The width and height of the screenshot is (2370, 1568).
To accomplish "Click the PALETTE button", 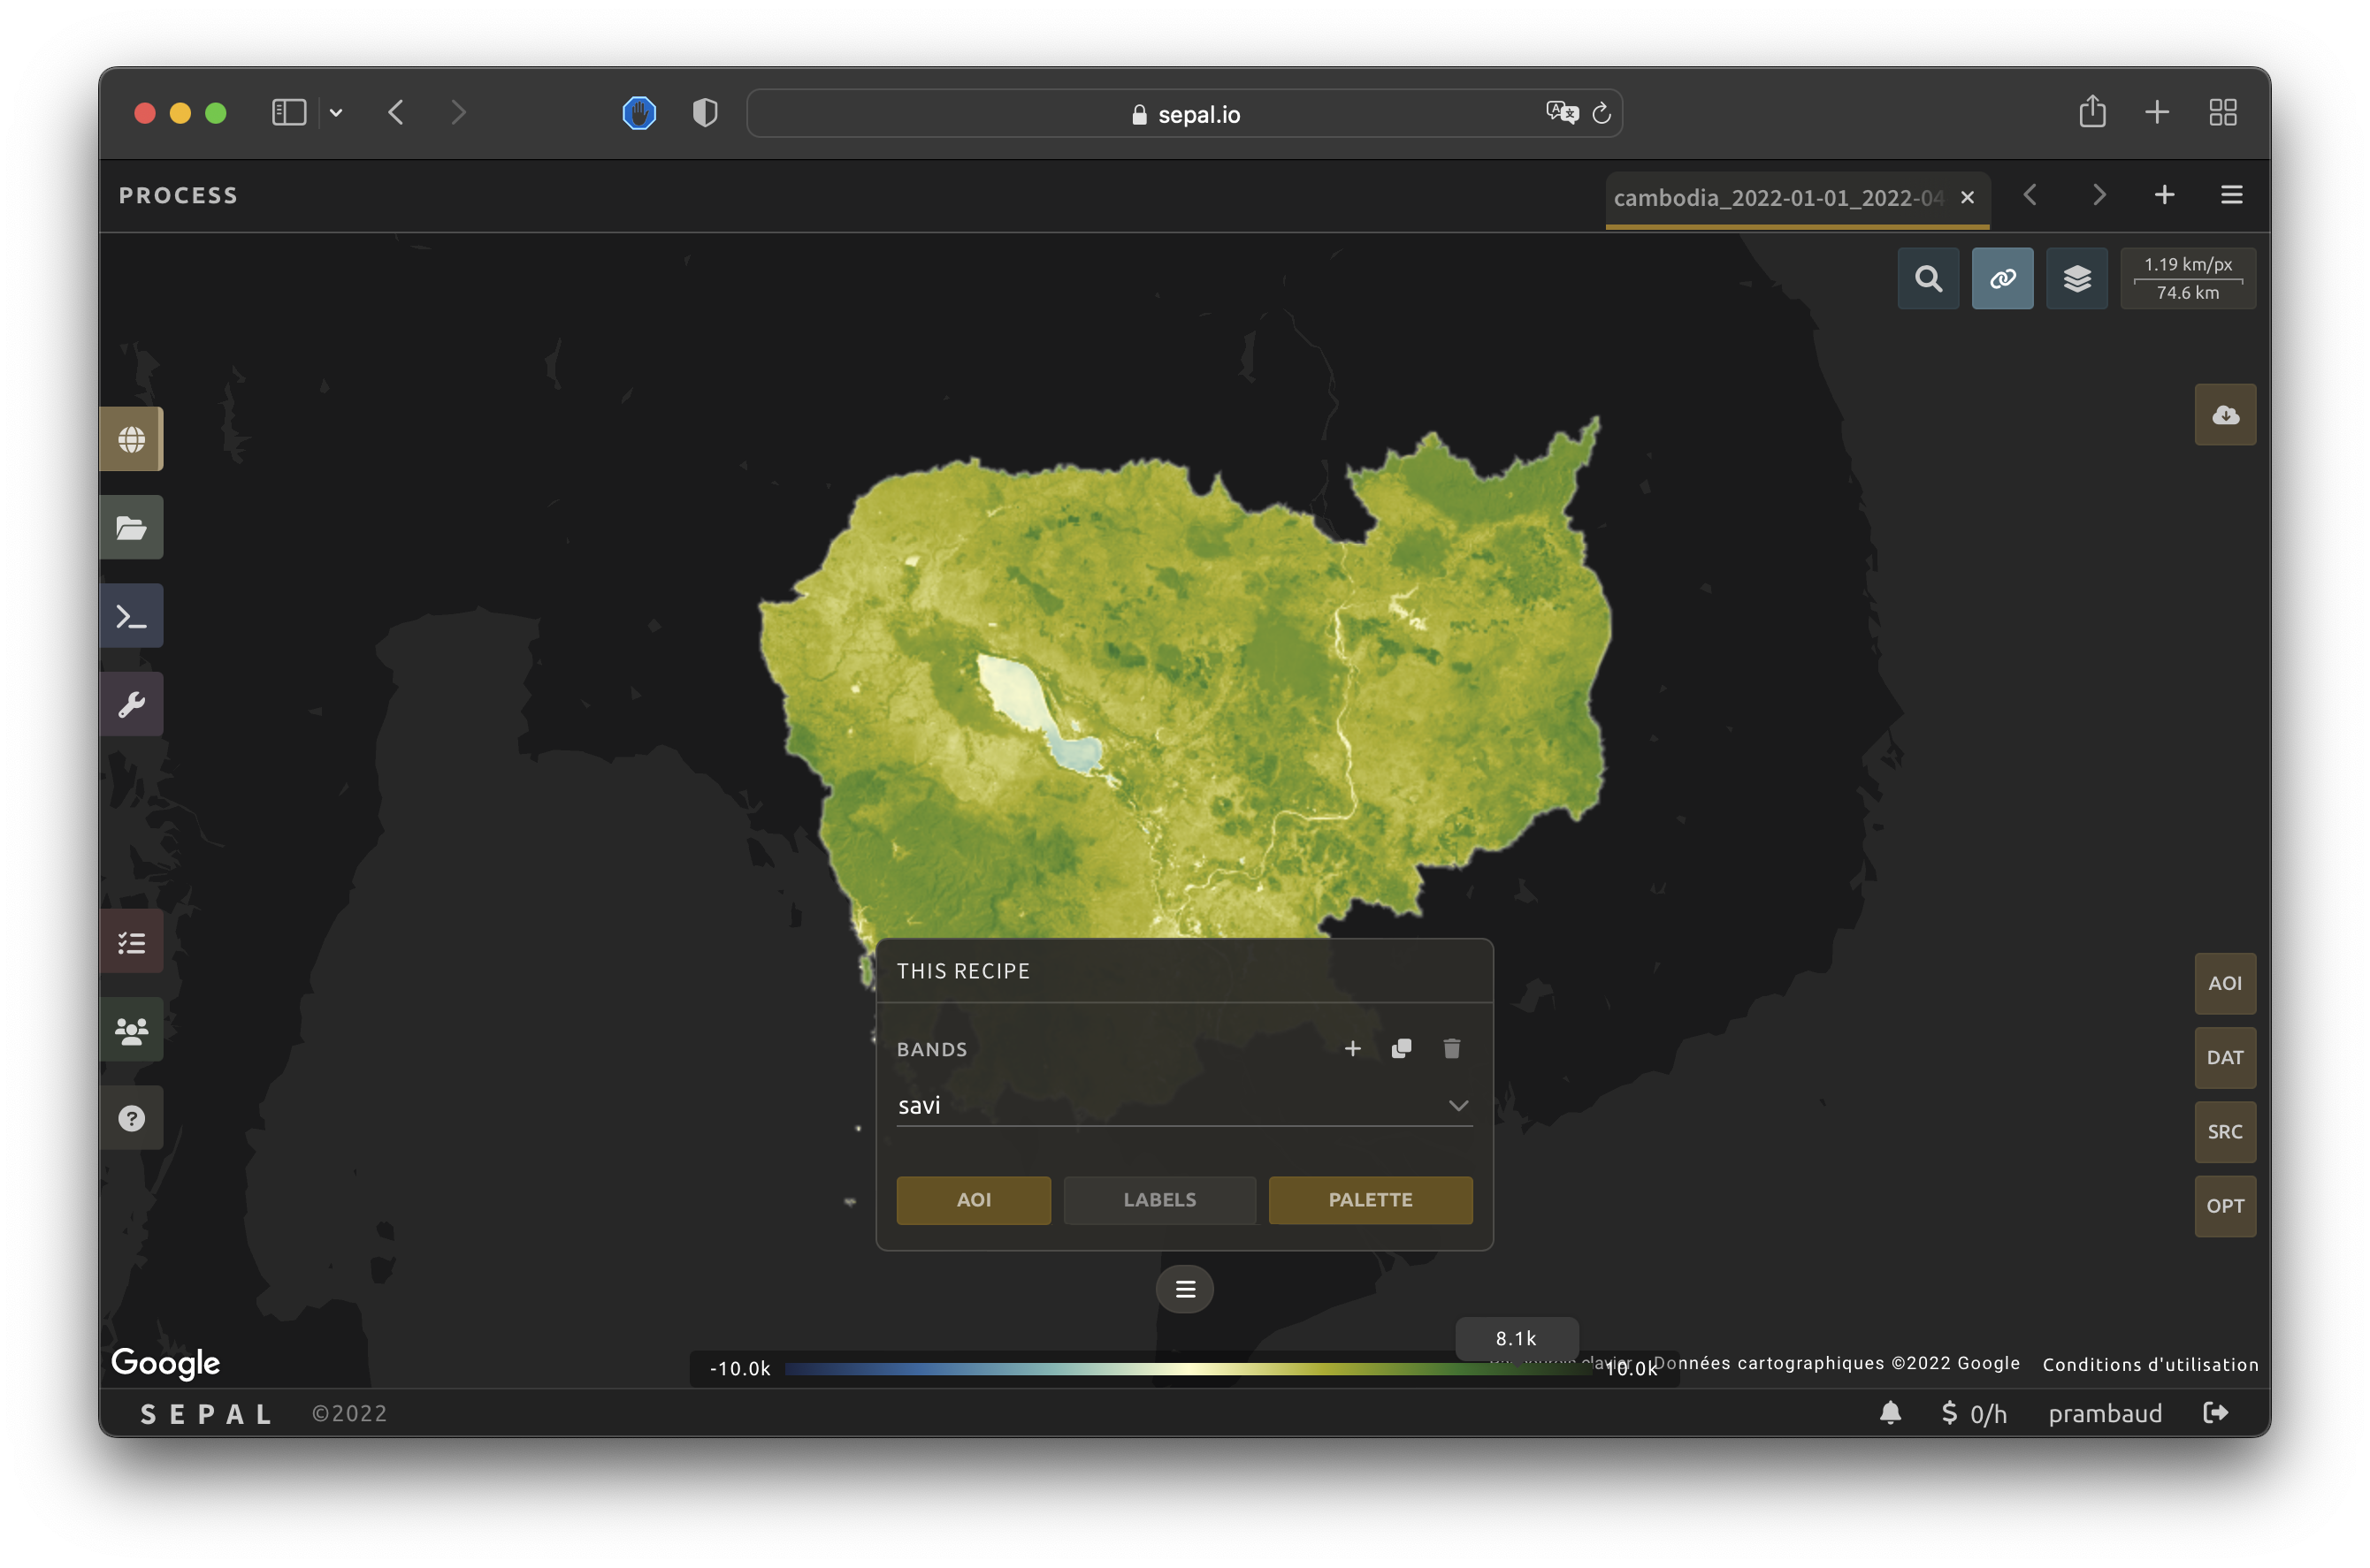I will tap(1370, 1200).
